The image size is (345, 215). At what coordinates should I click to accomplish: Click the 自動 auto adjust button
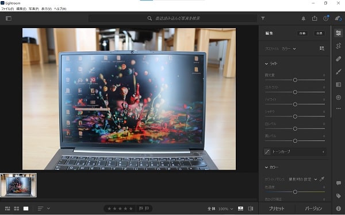(x=302, y=33)
